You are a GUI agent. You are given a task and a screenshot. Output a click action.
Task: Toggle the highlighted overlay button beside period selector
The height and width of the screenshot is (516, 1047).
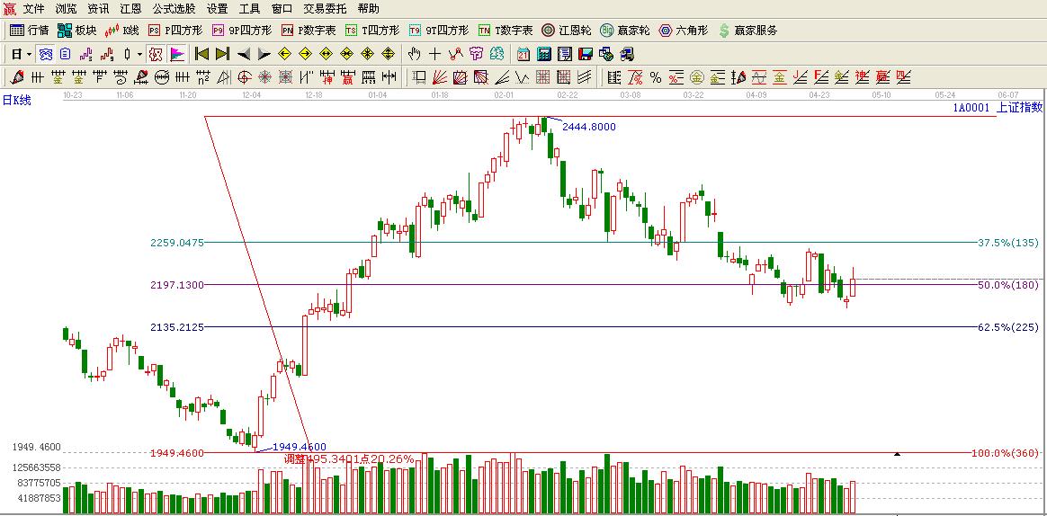(x=46, y=54)
